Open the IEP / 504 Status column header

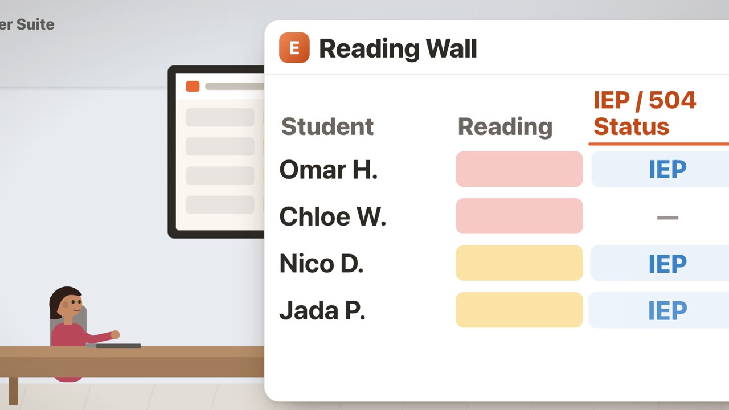tap(645, 113)
